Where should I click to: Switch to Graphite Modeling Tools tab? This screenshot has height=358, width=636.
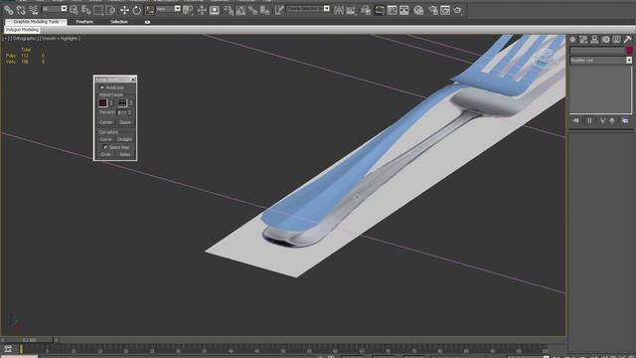[x=36, y=22]
